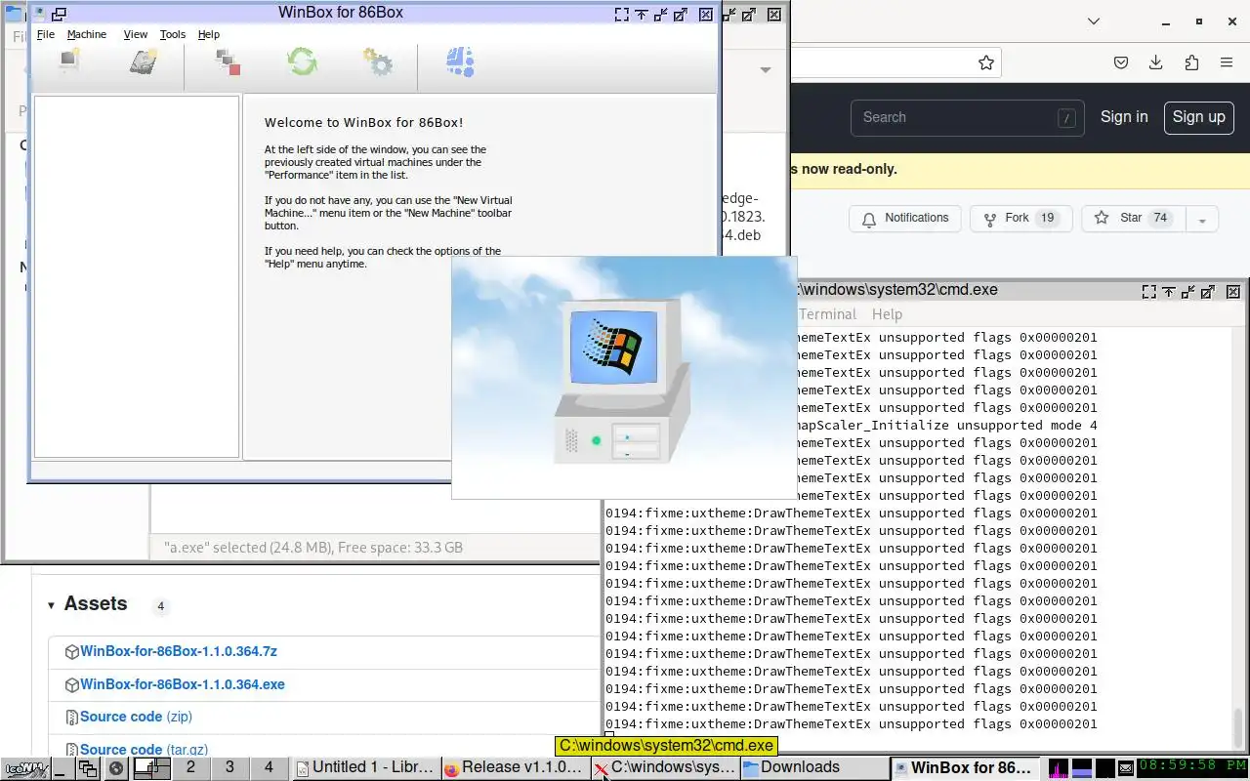Switch to Downloads taskbar button
Viewport: 1250px width, 781px height.
pyautogui.click(x=813, y=768)
